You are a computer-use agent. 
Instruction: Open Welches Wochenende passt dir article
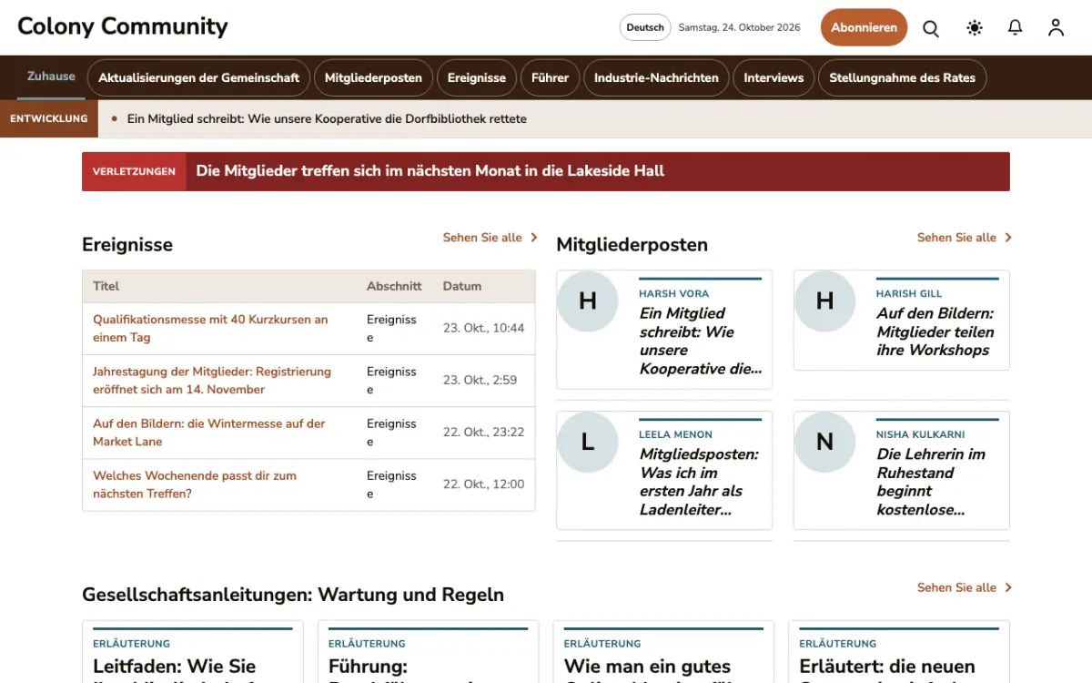195,484
